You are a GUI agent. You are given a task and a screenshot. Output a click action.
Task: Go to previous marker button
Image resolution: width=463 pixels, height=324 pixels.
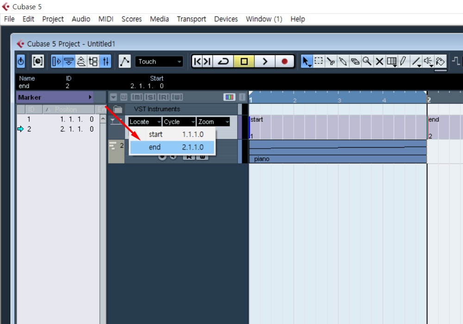click(197, 62)
